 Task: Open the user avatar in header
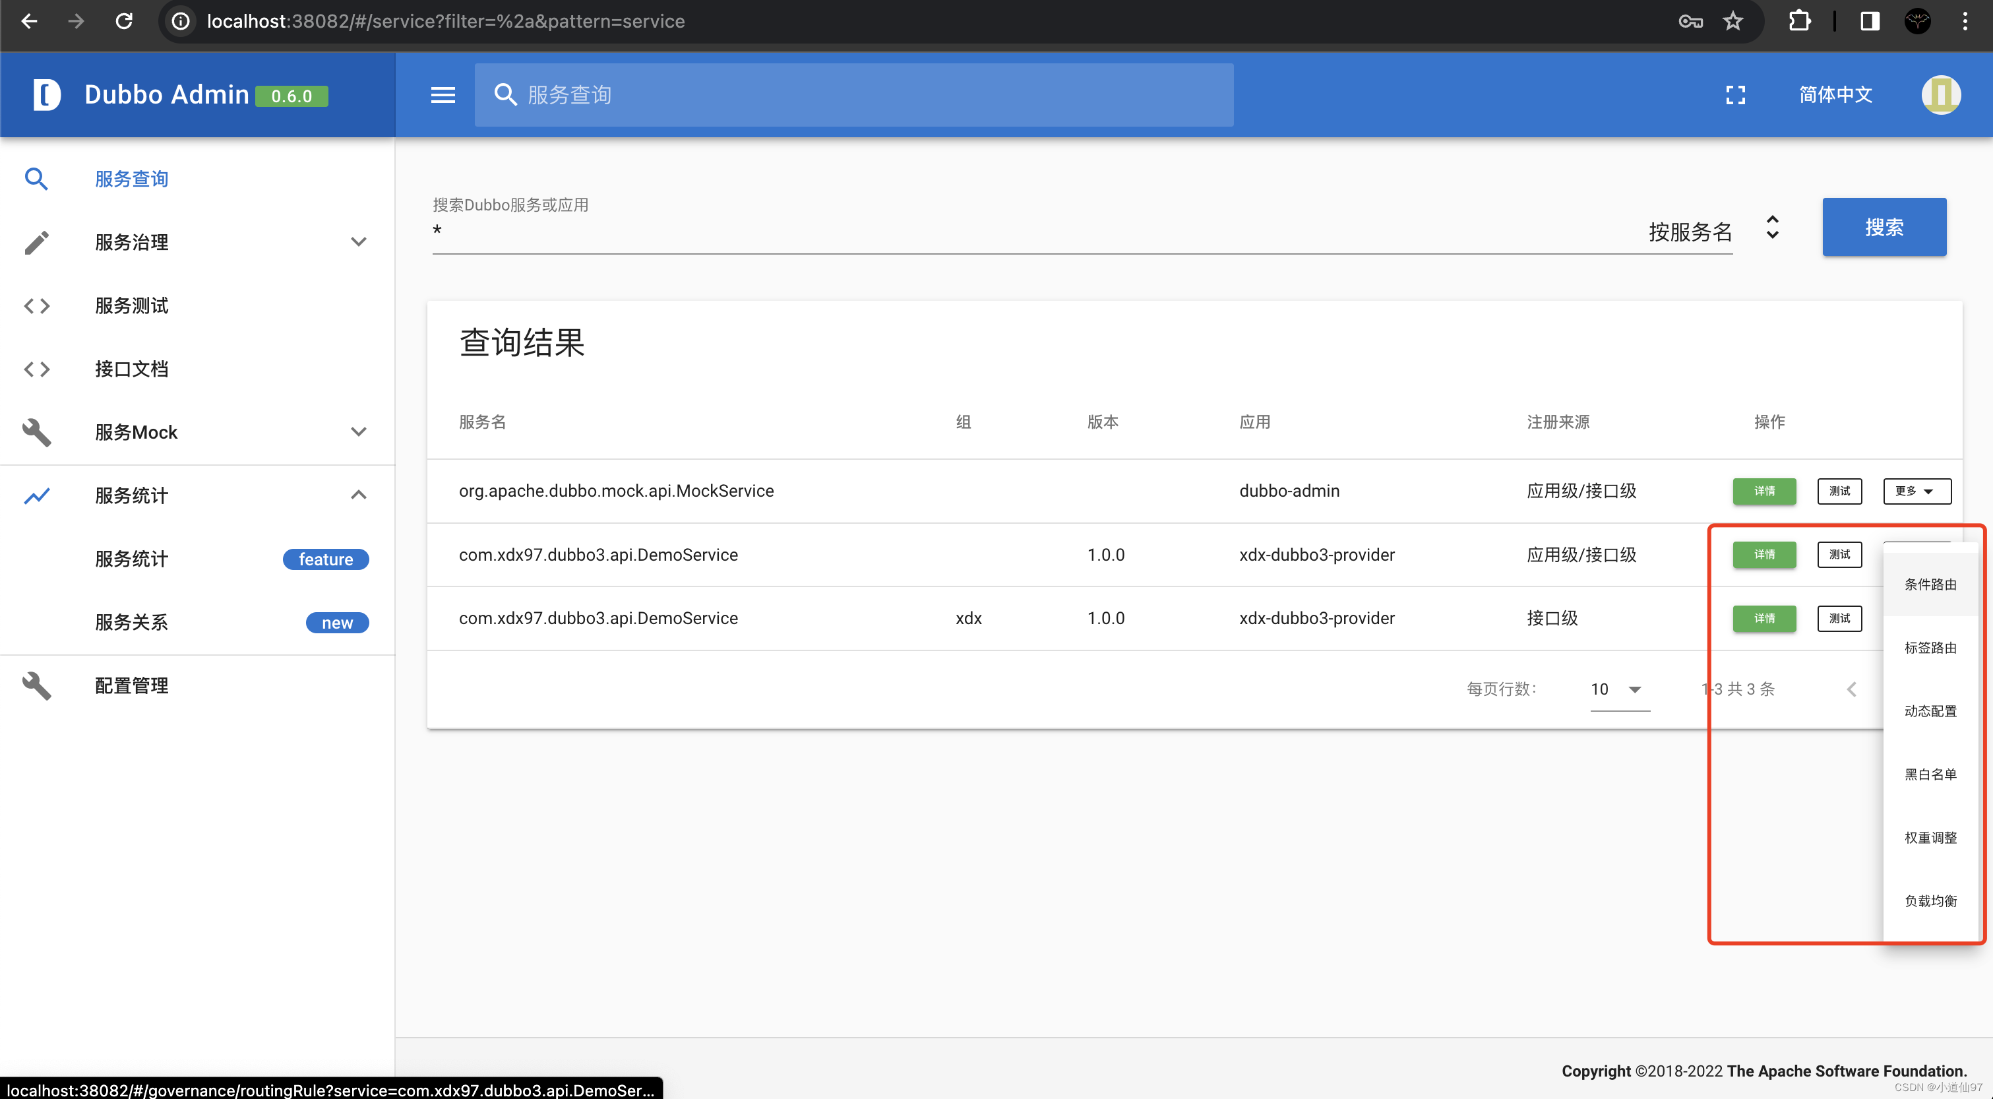pyautogui.click(x=1940, y=94)
